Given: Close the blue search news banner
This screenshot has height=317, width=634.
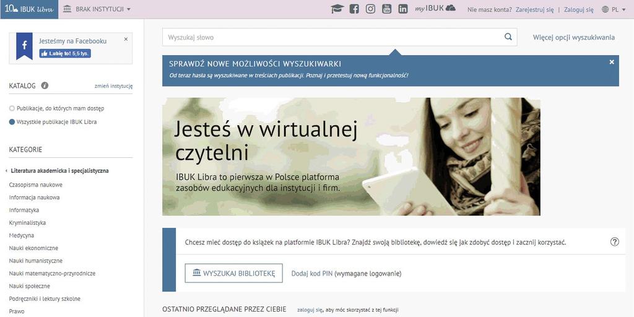Looking at the screenshot, I should (x=612, y=62).
